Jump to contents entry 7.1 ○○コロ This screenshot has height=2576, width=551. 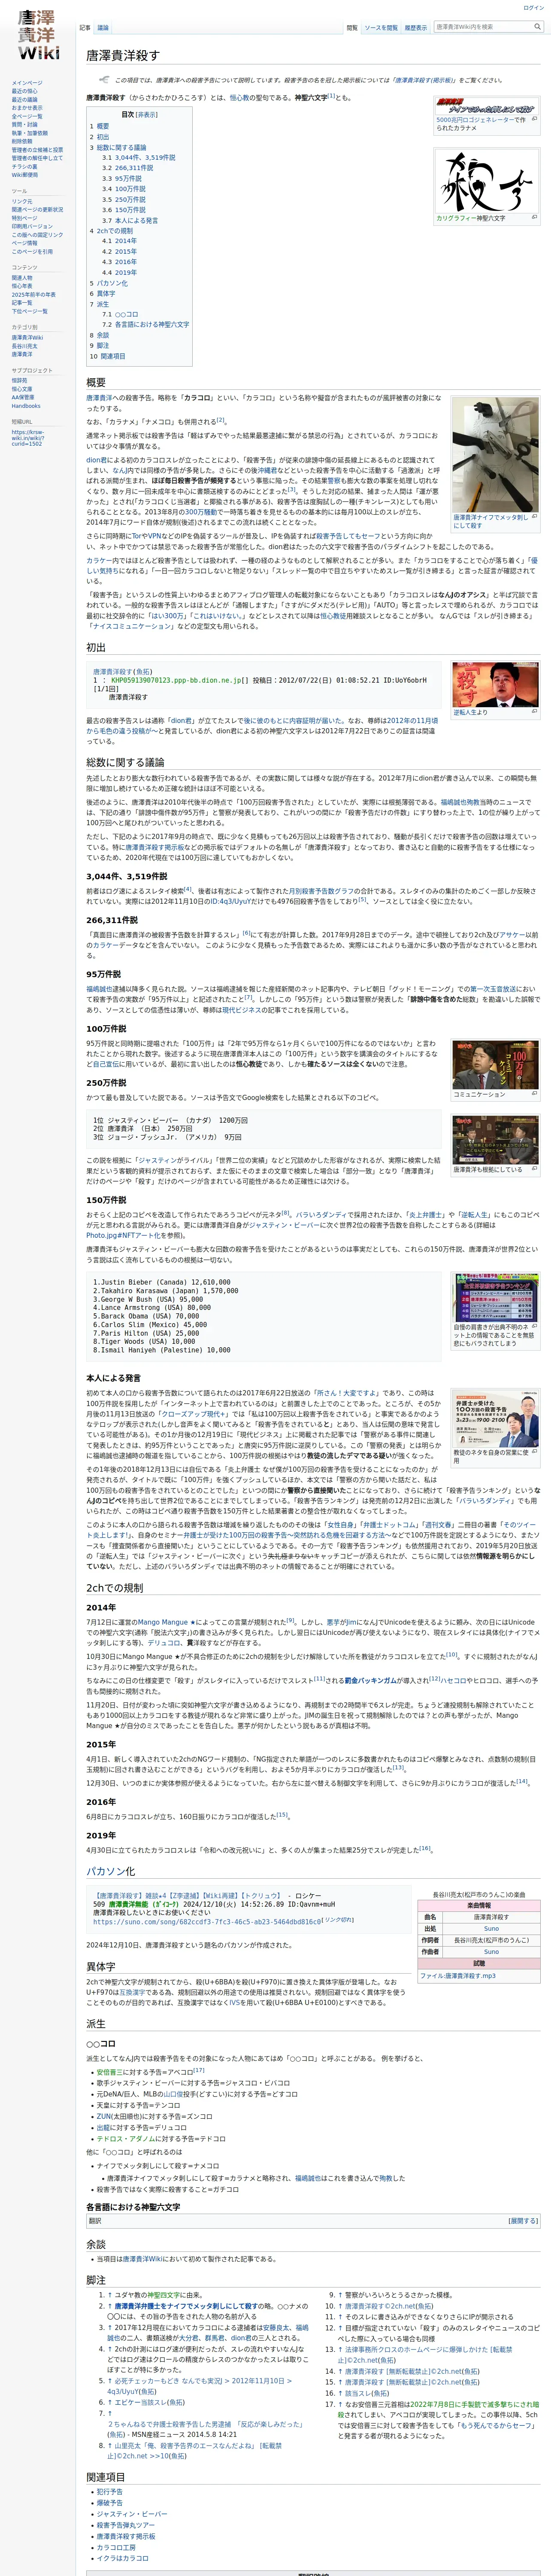point(120,314)
